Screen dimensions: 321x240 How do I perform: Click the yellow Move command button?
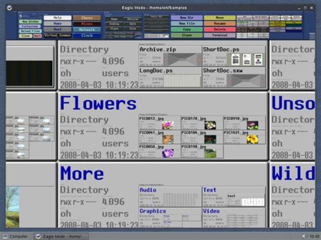(x=220, y=18)
